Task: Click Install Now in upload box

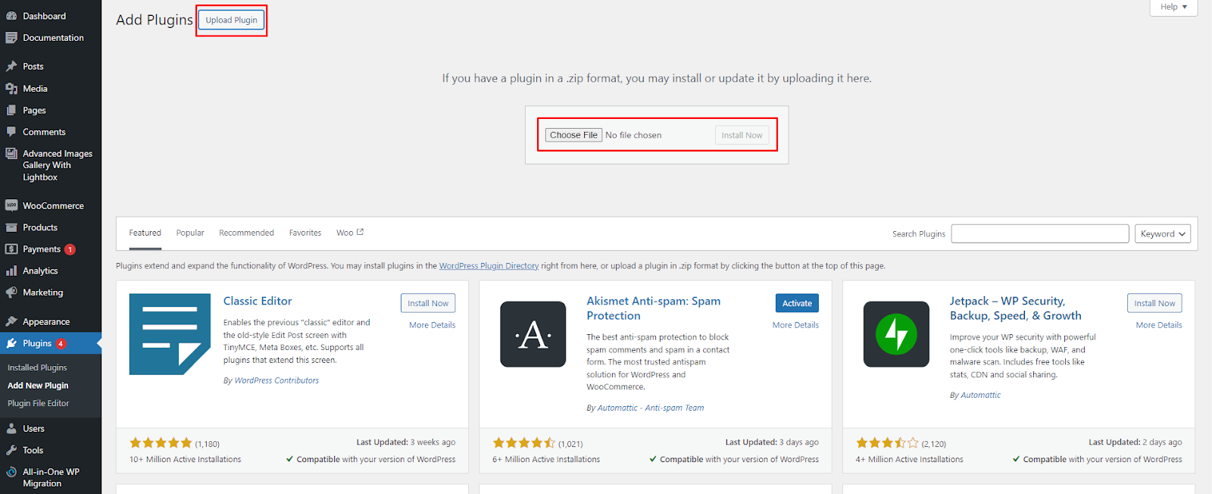Action: 742,135
